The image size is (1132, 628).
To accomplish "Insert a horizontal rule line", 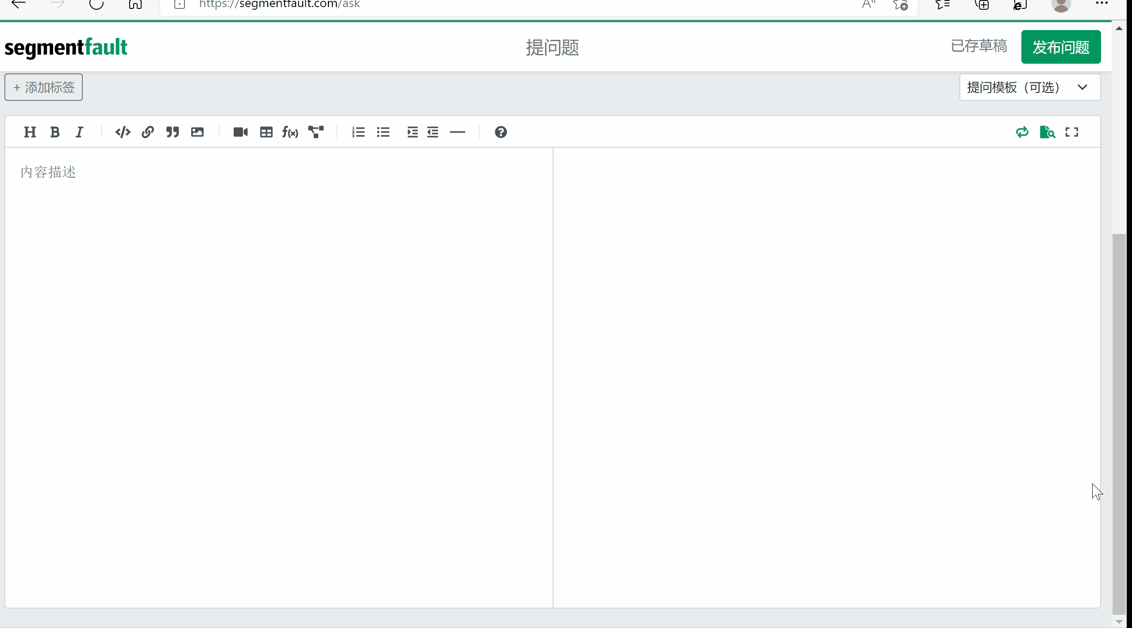I will point(457,132).
